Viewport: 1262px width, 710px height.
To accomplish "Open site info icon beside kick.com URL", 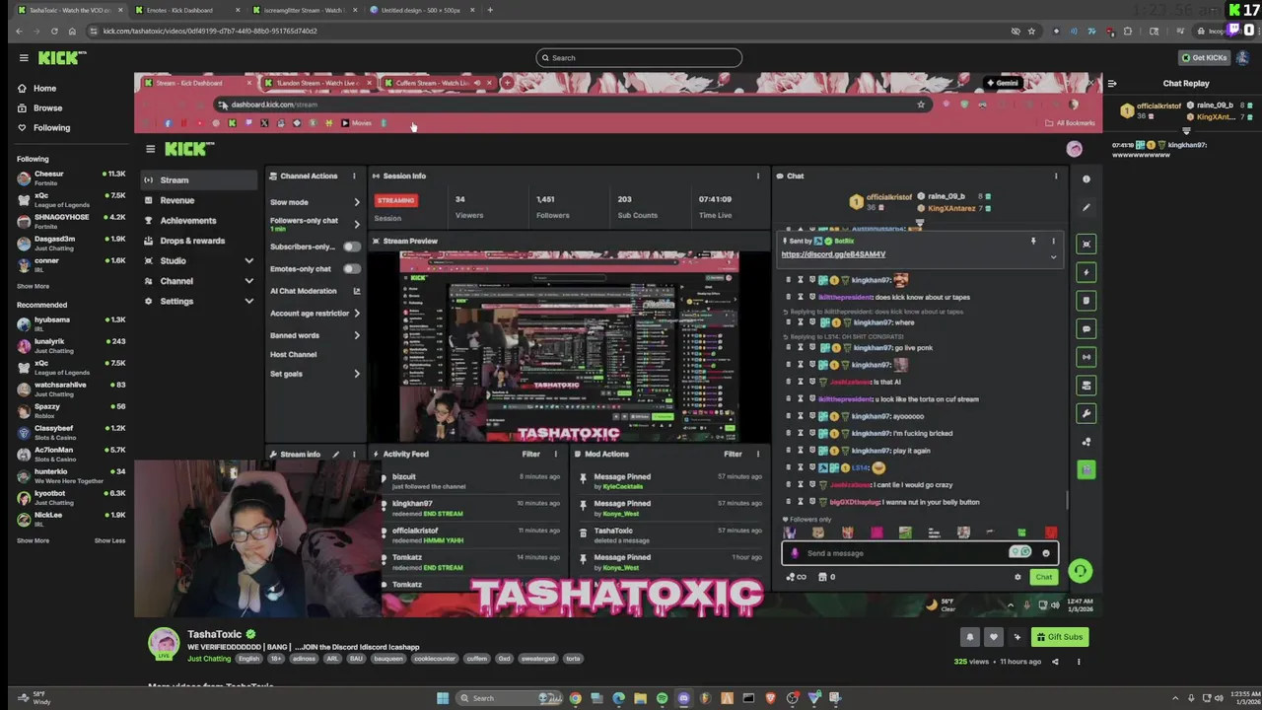I will 92,31.
